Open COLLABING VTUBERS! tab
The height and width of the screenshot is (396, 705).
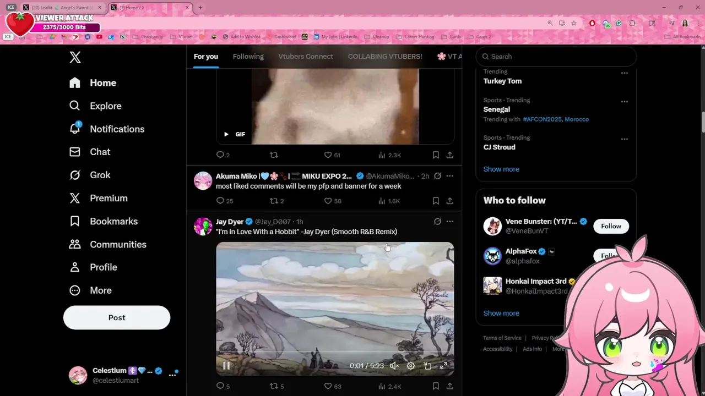pos(385,57)
